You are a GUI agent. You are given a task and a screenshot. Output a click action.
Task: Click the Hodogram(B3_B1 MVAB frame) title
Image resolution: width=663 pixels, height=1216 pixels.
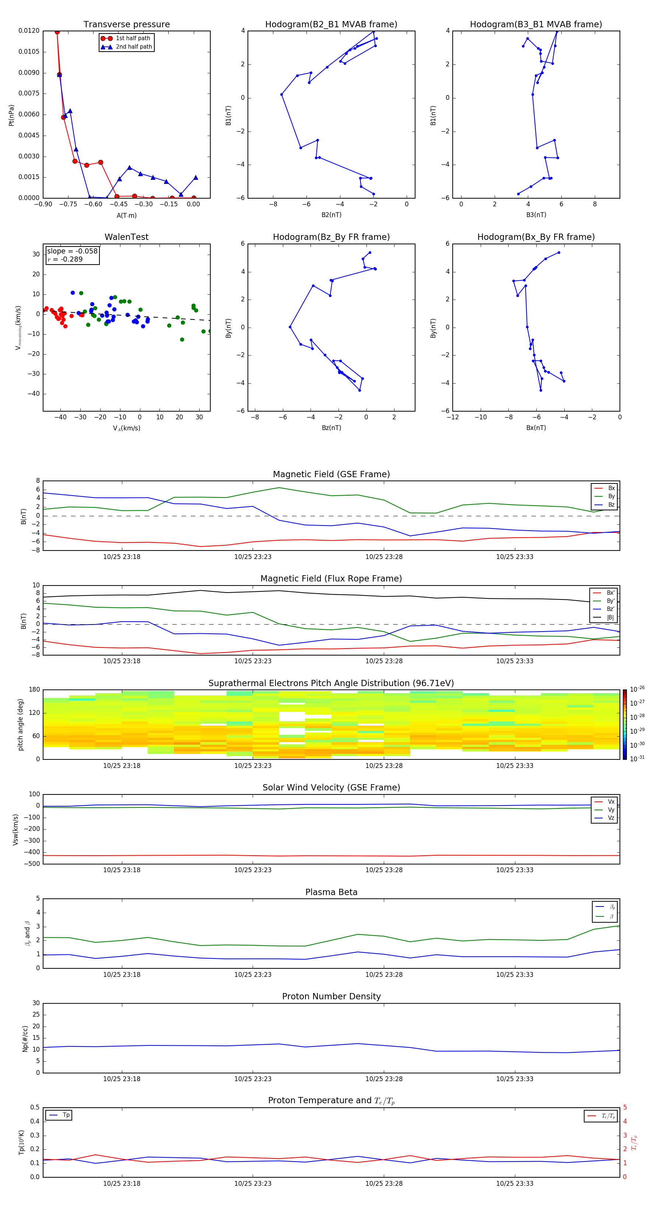[536, 25]
